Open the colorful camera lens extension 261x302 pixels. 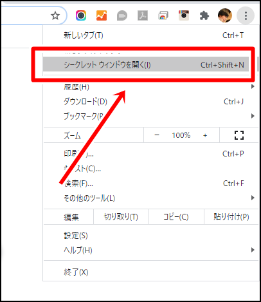pyautogui.click(x=81, y=15)
